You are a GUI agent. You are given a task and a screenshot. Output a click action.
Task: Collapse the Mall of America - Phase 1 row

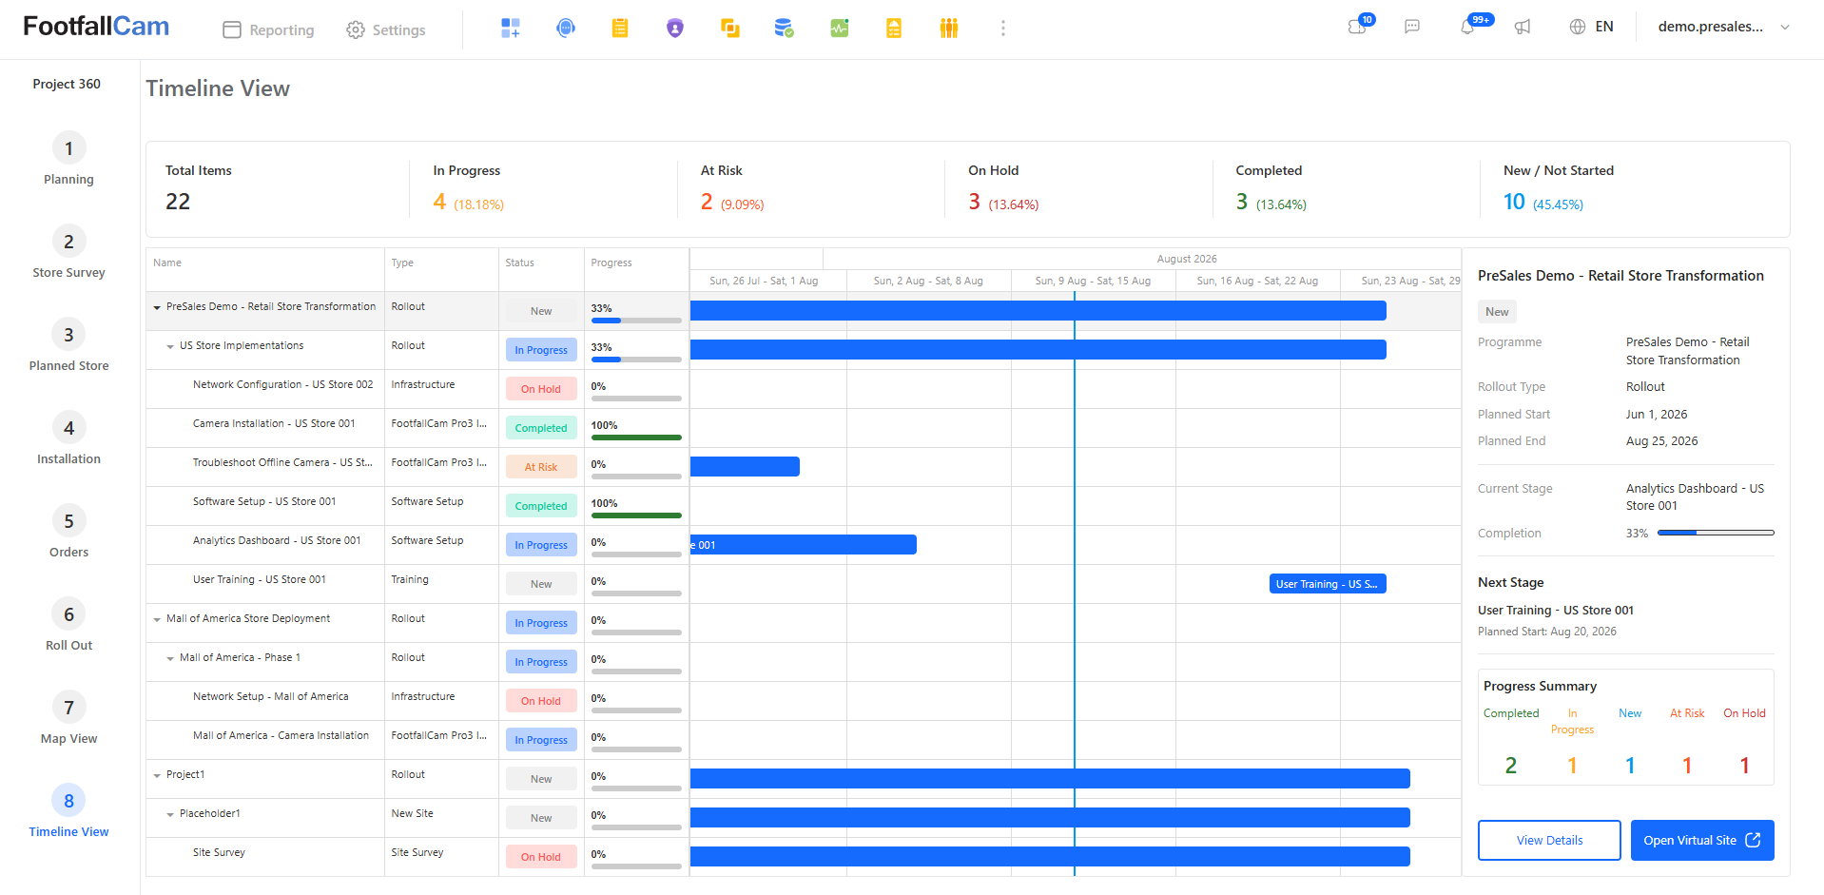pyautogui.click(x=170, y=658)
